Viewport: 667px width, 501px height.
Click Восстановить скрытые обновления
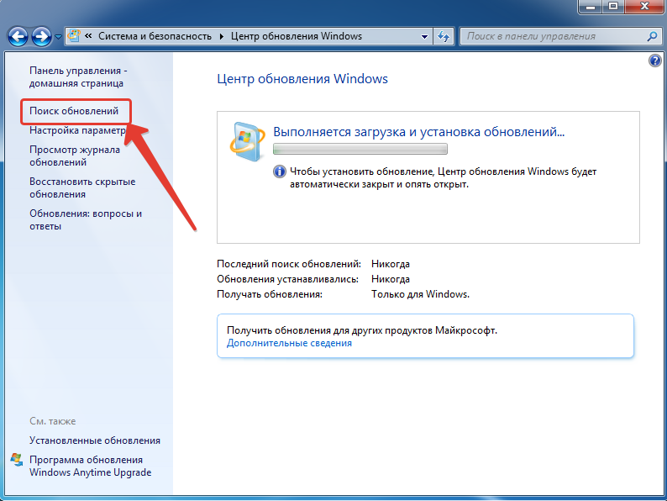pos(82,187)
